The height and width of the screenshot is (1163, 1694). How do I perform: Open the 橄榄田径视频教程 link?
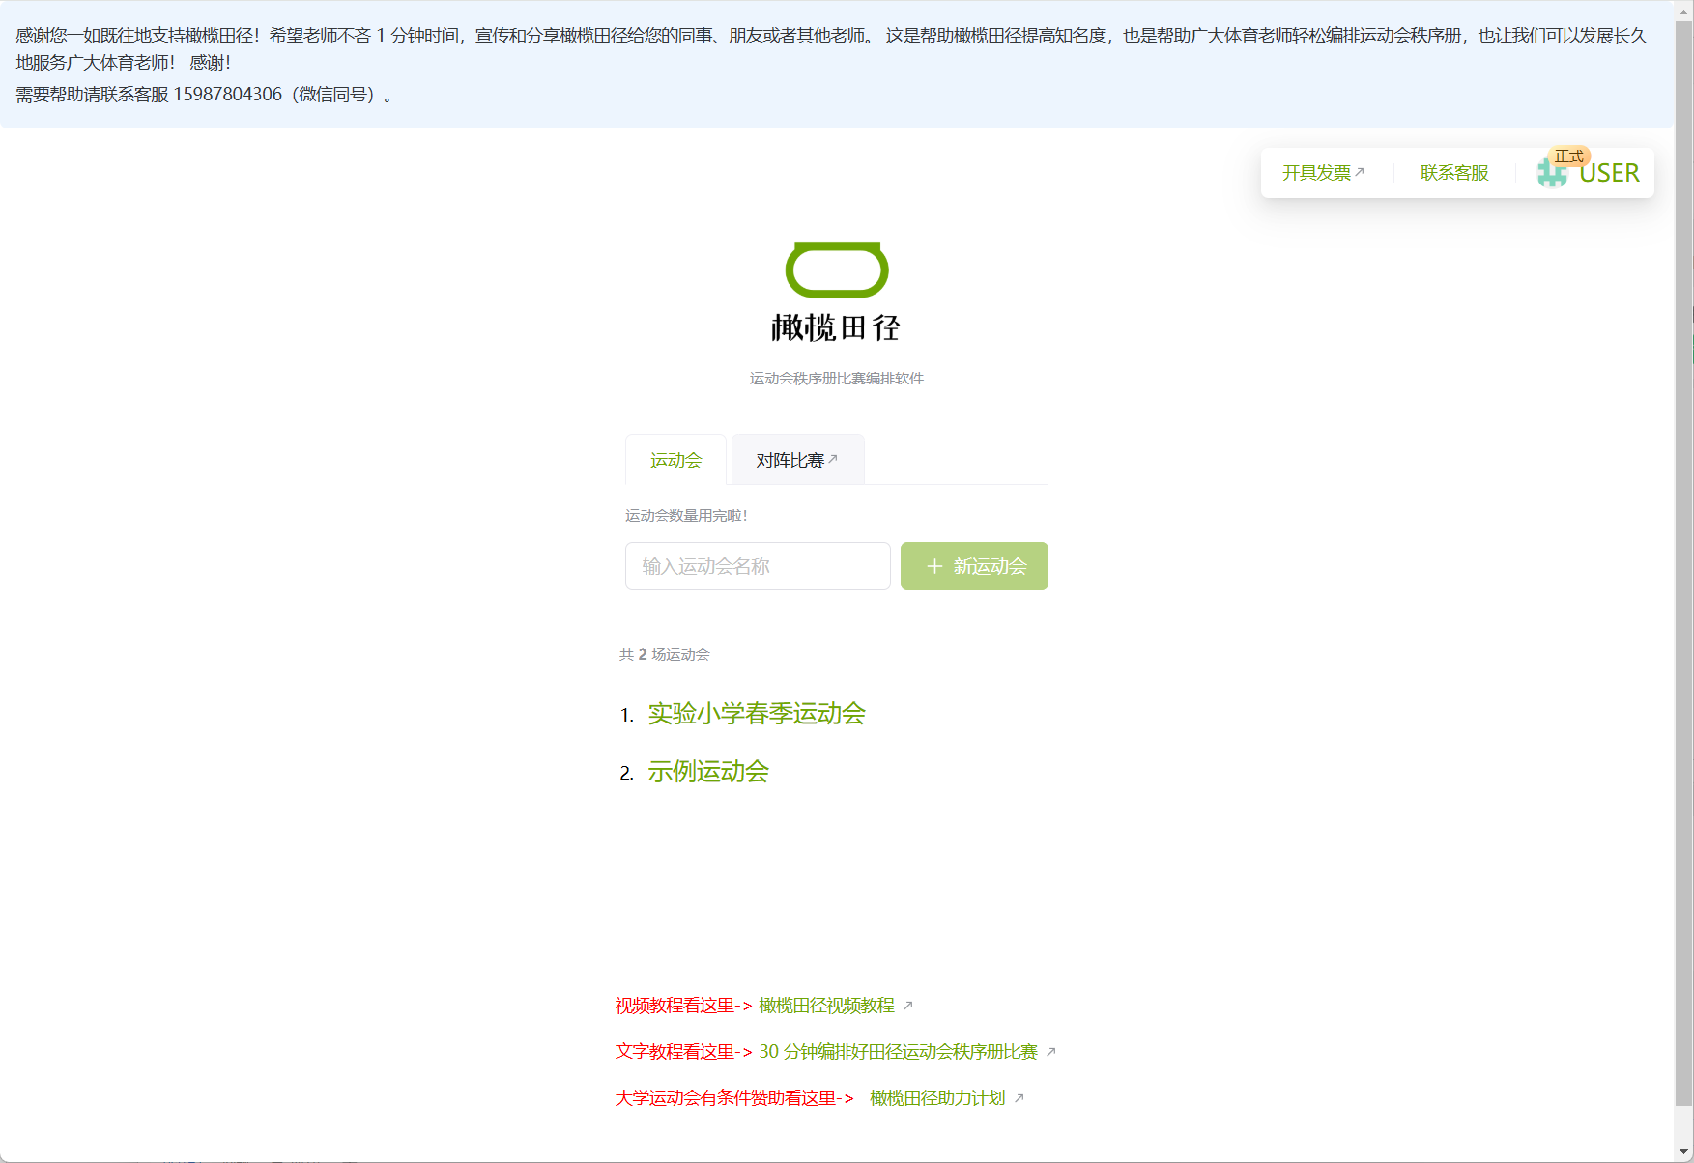[x=826, y=1006]
